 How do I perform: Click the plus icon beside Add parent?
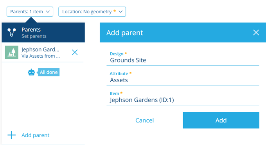coord(11,135)
